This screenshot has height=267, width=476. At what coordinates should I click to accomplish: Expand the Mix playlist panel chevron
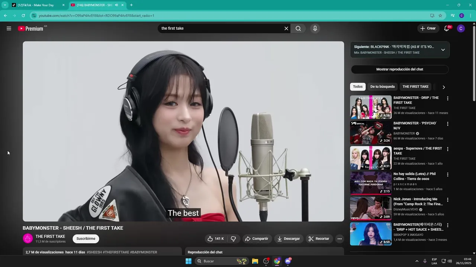coord(443,50)
